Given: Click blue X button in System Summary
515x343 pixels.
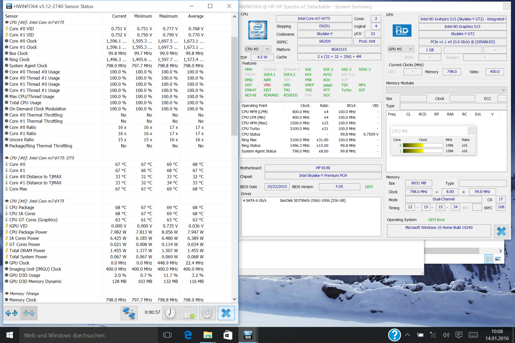Looking at the screenshot, I should (x=501, y=231).
